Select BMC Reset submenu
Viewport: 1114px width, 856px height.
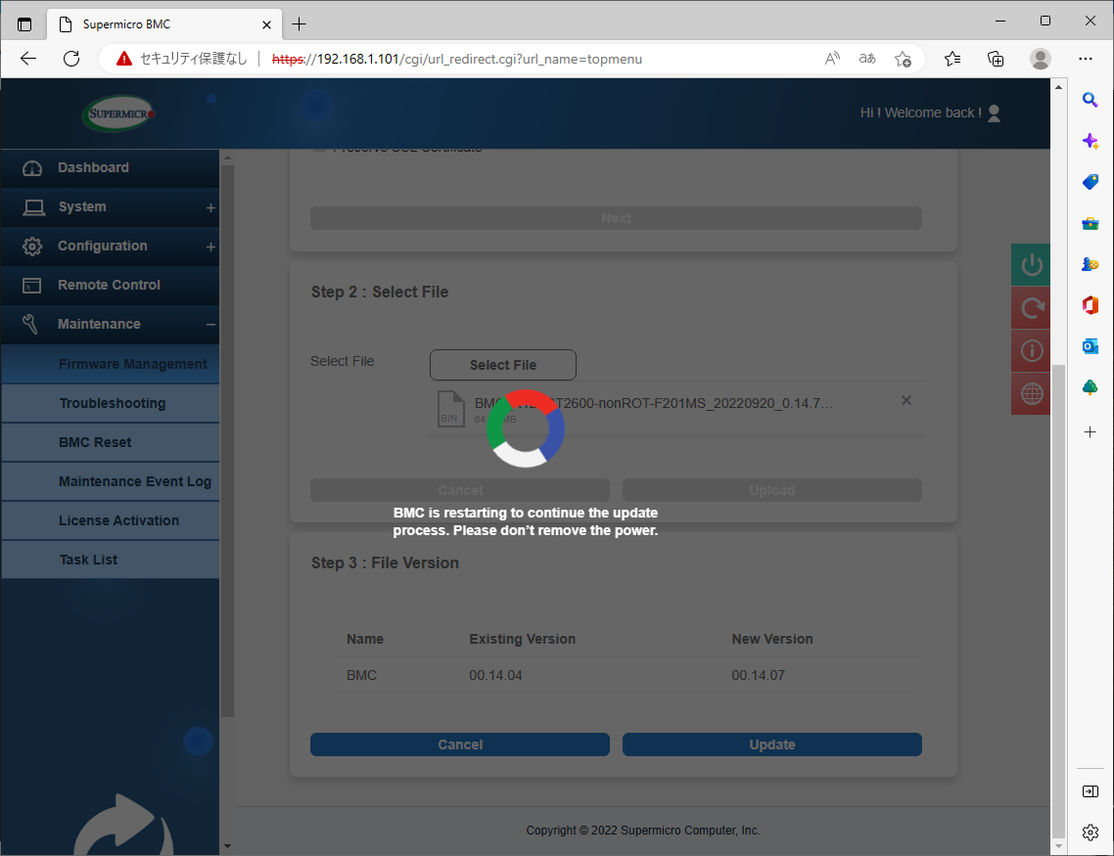[x=110, y=442]
